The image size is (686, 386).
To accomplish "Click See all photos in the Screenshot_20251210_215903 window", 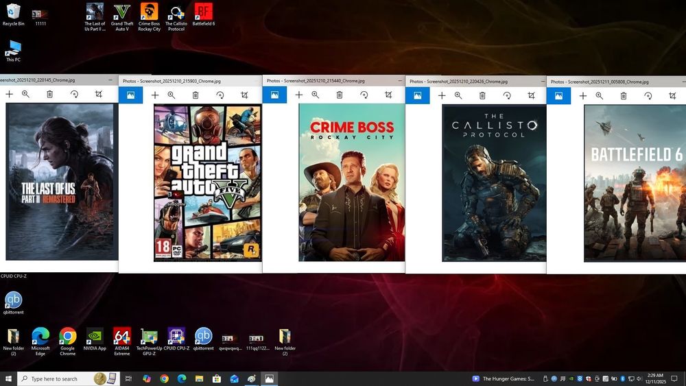I will [130, 95].
